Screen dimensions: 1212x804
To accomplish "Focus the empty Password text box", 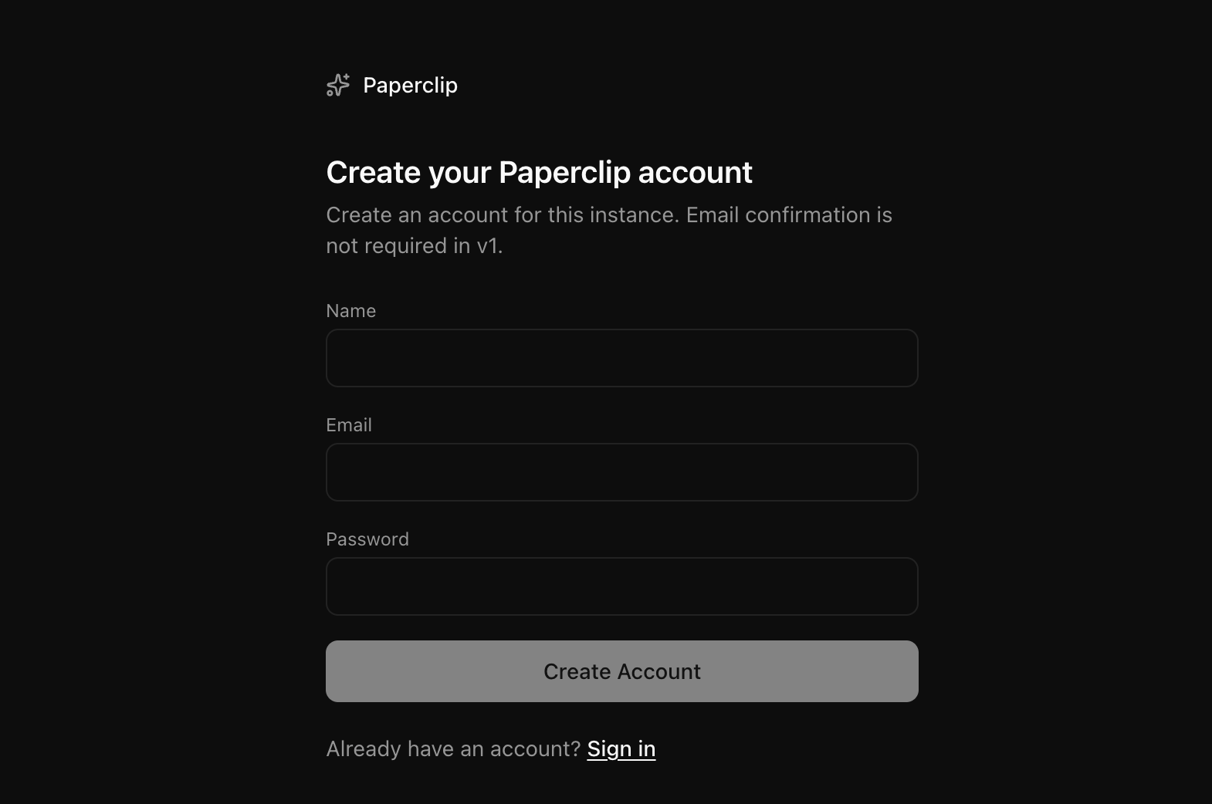I will [x=621, y=586].
